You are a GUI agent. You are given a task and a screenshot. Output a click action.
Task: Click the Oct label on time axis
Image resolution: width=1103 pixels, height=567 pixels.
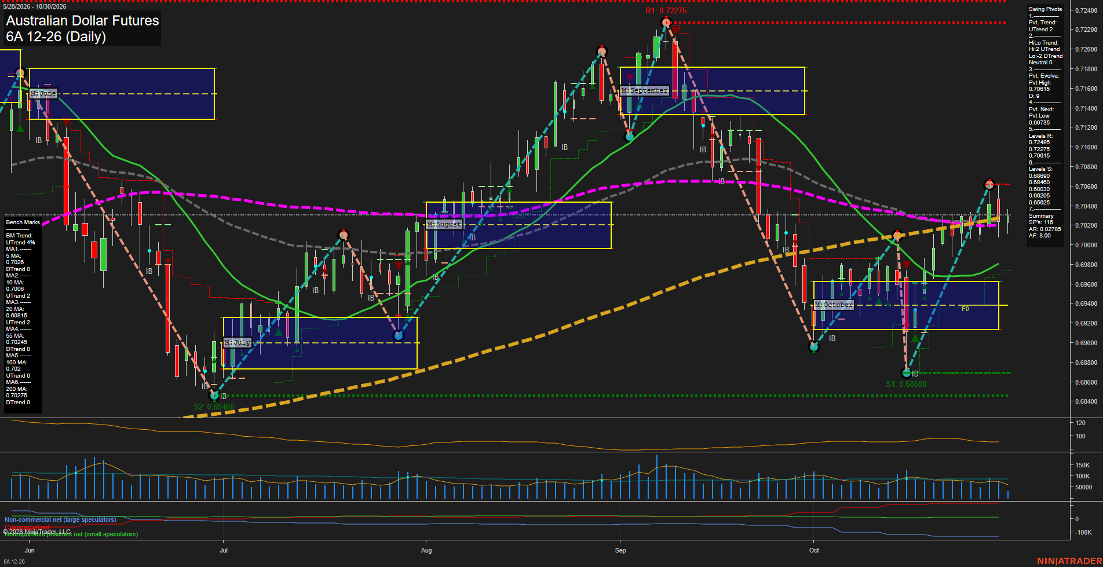coord(814,550)
